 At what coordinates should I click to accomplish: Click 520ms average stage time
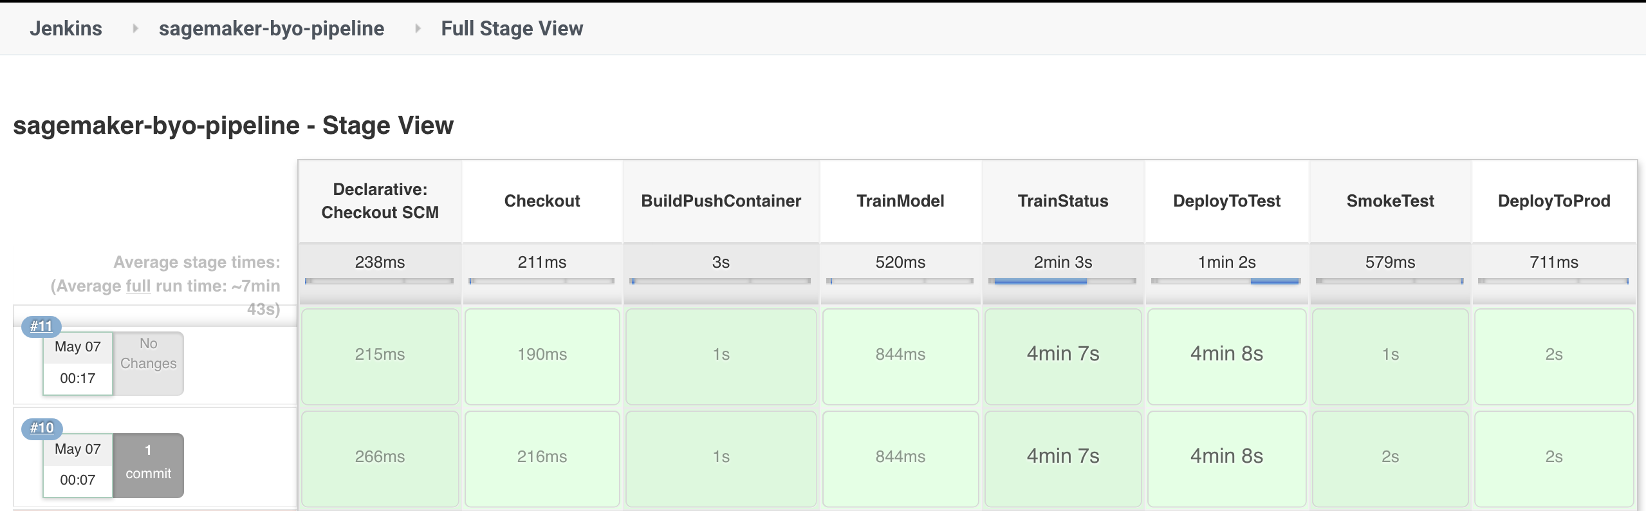[x=900, y=262]
